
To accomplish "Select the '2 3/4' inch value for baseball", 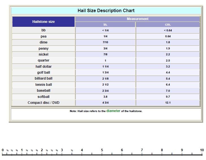I will pyautogui.click(x=105, y=91).
